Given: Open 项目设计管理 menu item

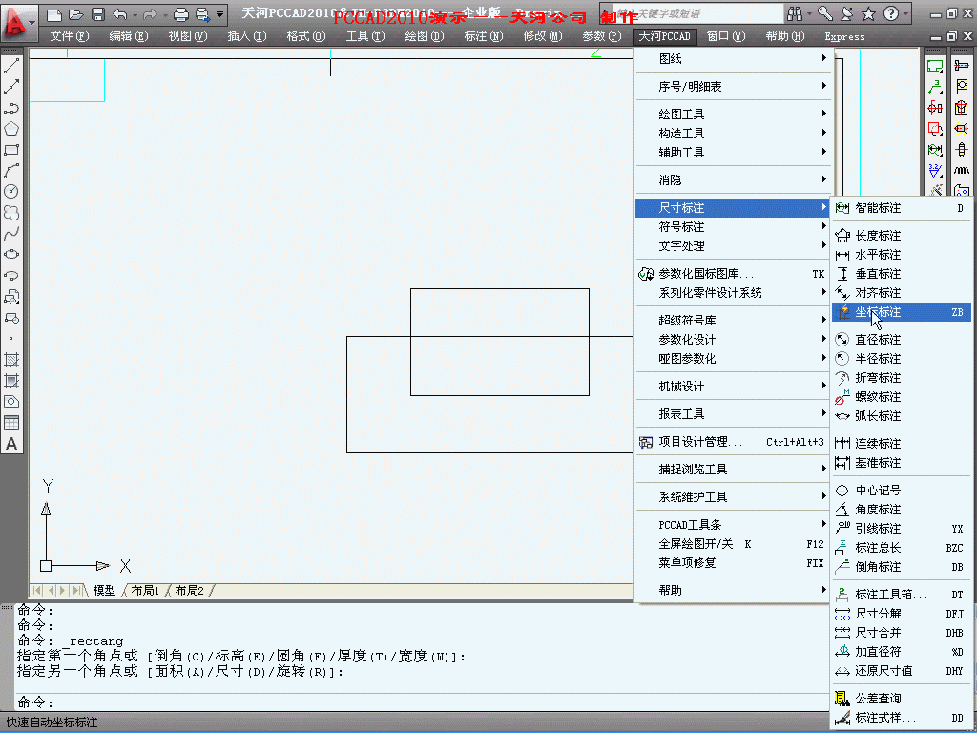Looking at the screenshot, I should (x=733, y=442).
